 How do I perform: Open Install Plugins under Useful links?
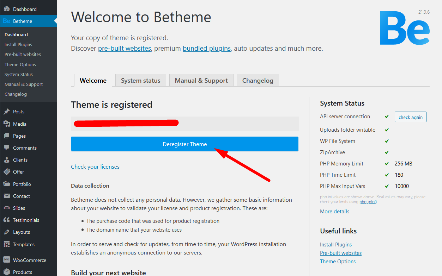(336, 244)
